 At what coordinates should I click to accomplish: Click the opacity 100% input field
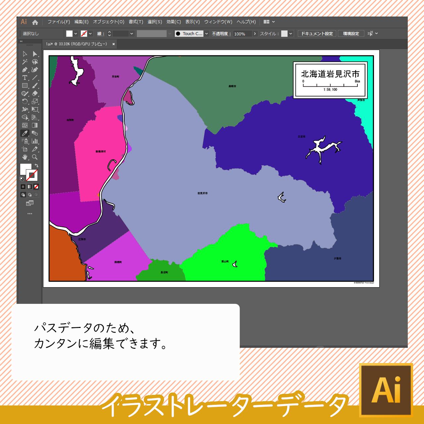[x=242, y=33]
